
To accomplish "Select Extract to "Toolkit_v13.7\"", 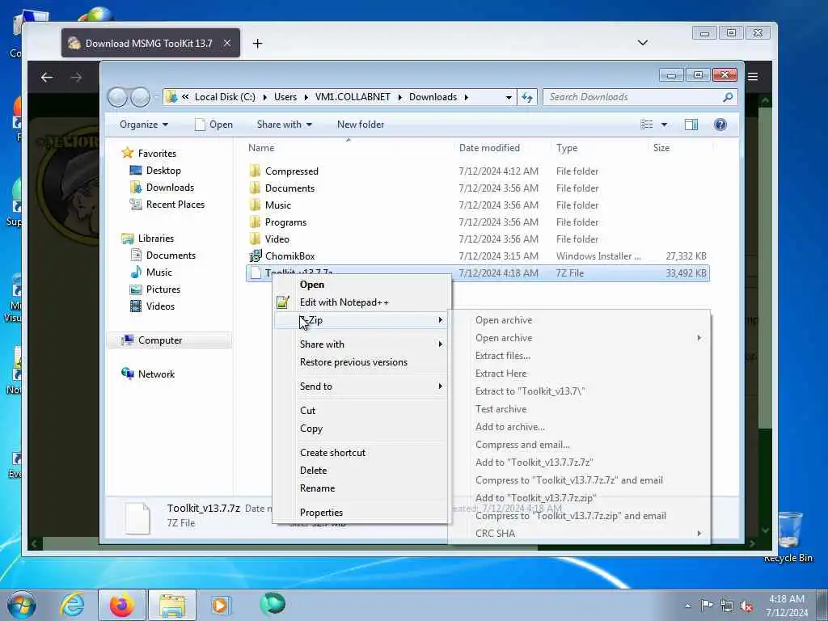I will [530, 391].
